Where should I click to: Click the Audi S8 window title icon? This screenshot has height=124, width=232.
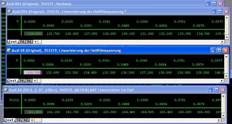click(x=9, y=50)
